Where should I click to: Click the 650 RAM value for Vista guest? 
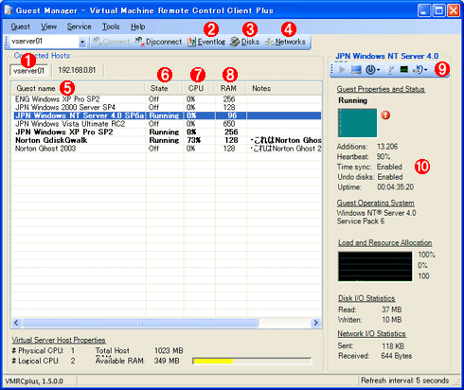point(229,124)
